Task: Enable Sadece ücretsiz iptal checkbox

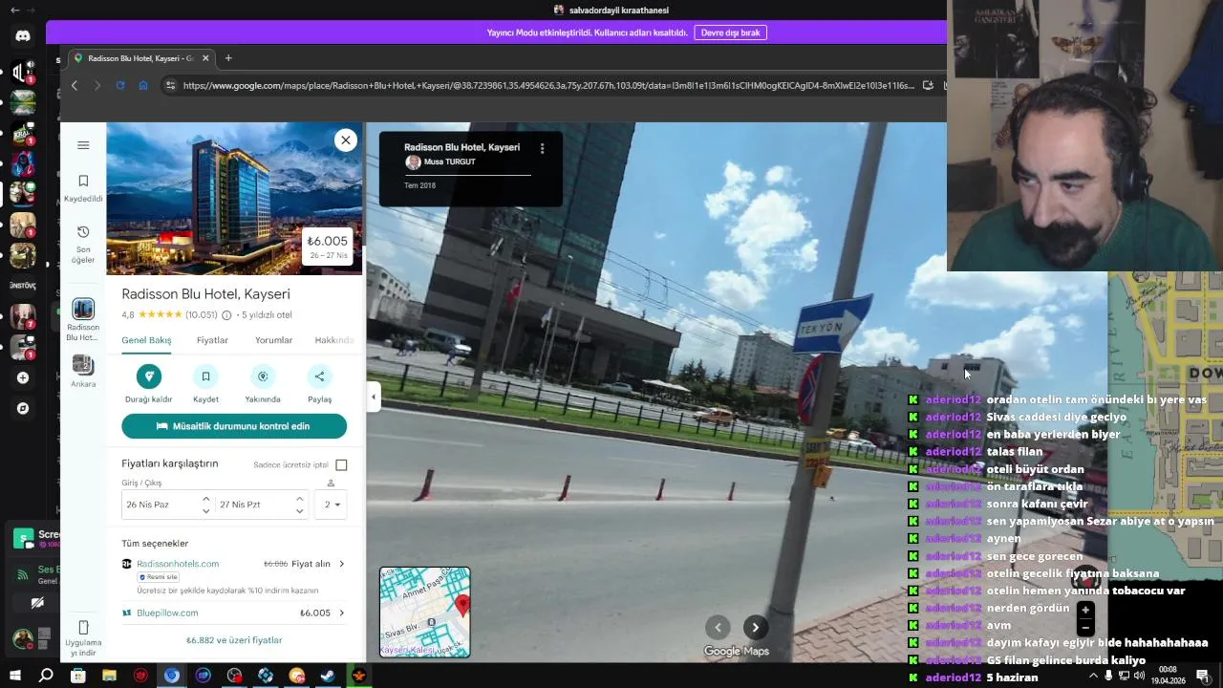Action: [341, 465]
